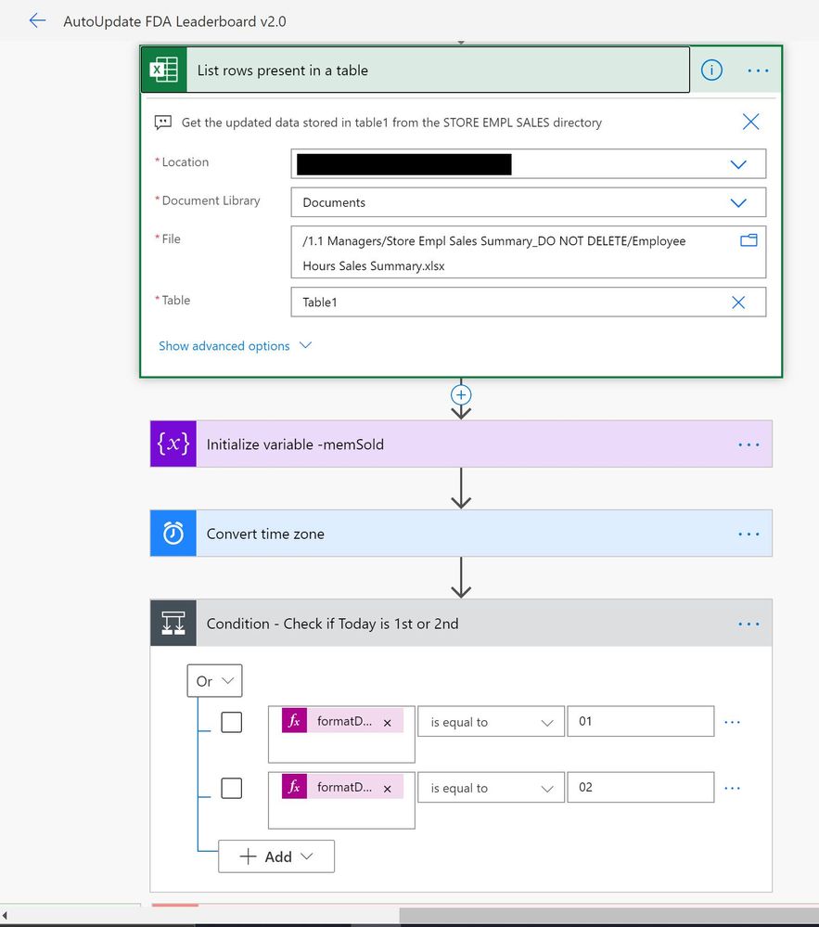819x927 pixels.
Task: Click the scroll-left arrow at bottom
Action: pos(5,916)
